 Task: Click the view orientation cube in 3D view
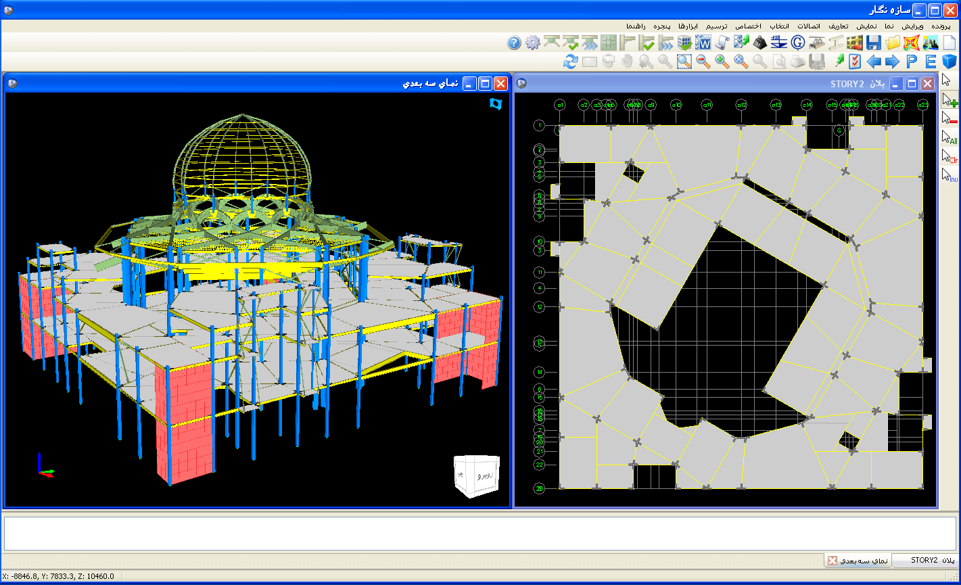tap(477, 475)
